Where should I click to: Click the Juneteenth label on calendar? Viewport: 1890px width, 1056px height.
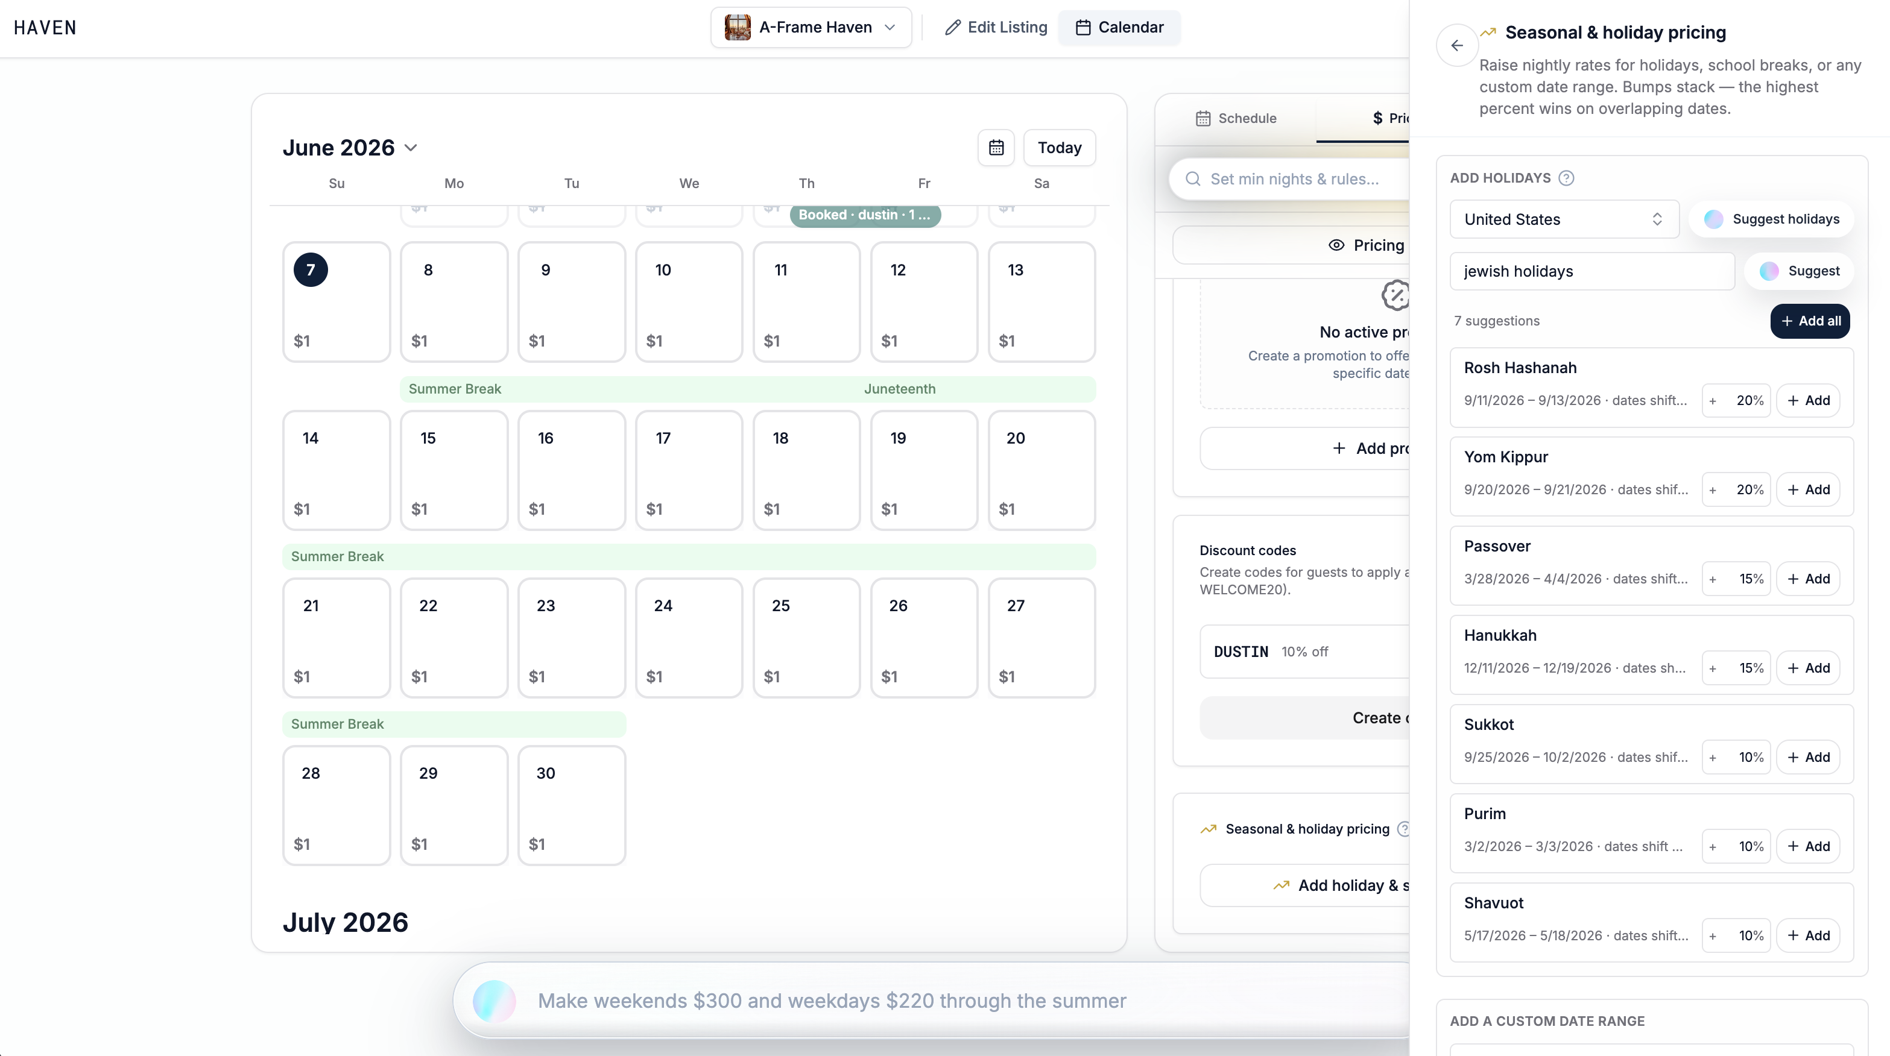click(900, 389)
